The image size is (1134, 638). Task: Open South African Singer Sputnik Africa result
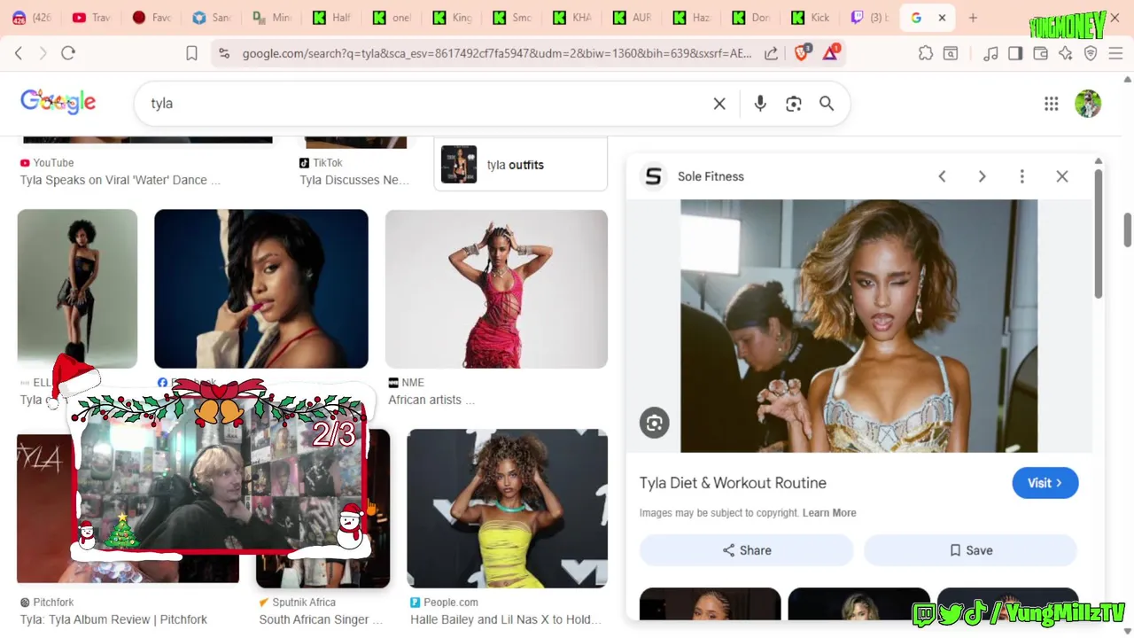coord(321,619)
